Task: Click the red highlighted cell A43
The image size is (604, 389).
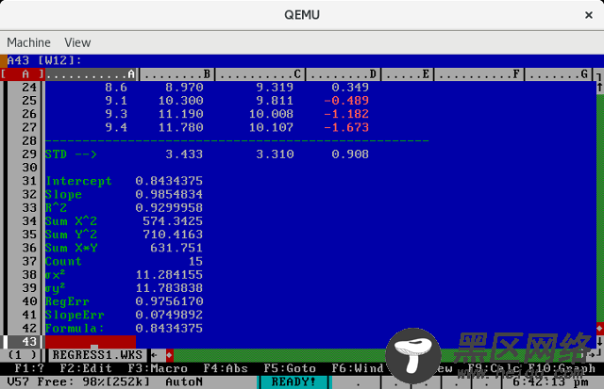Action: point(91,342)
